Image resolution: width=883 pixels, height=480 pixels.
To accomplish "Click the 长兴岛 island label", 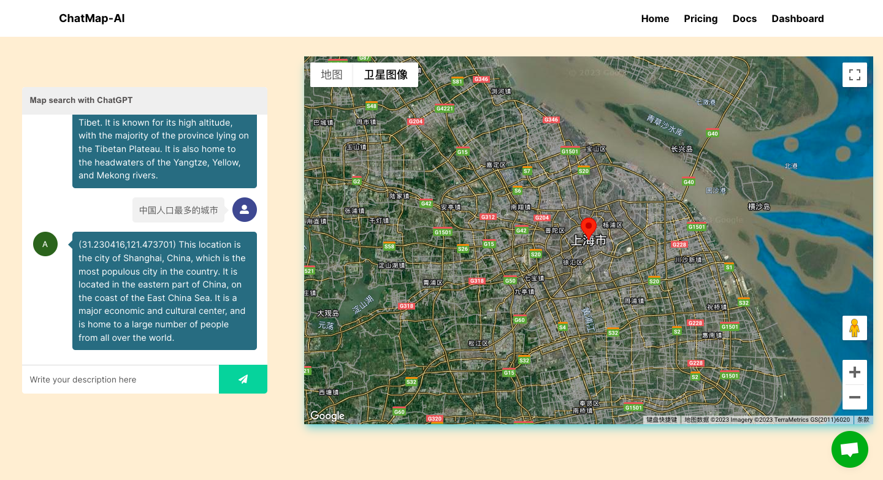I will tap(682, 149).
